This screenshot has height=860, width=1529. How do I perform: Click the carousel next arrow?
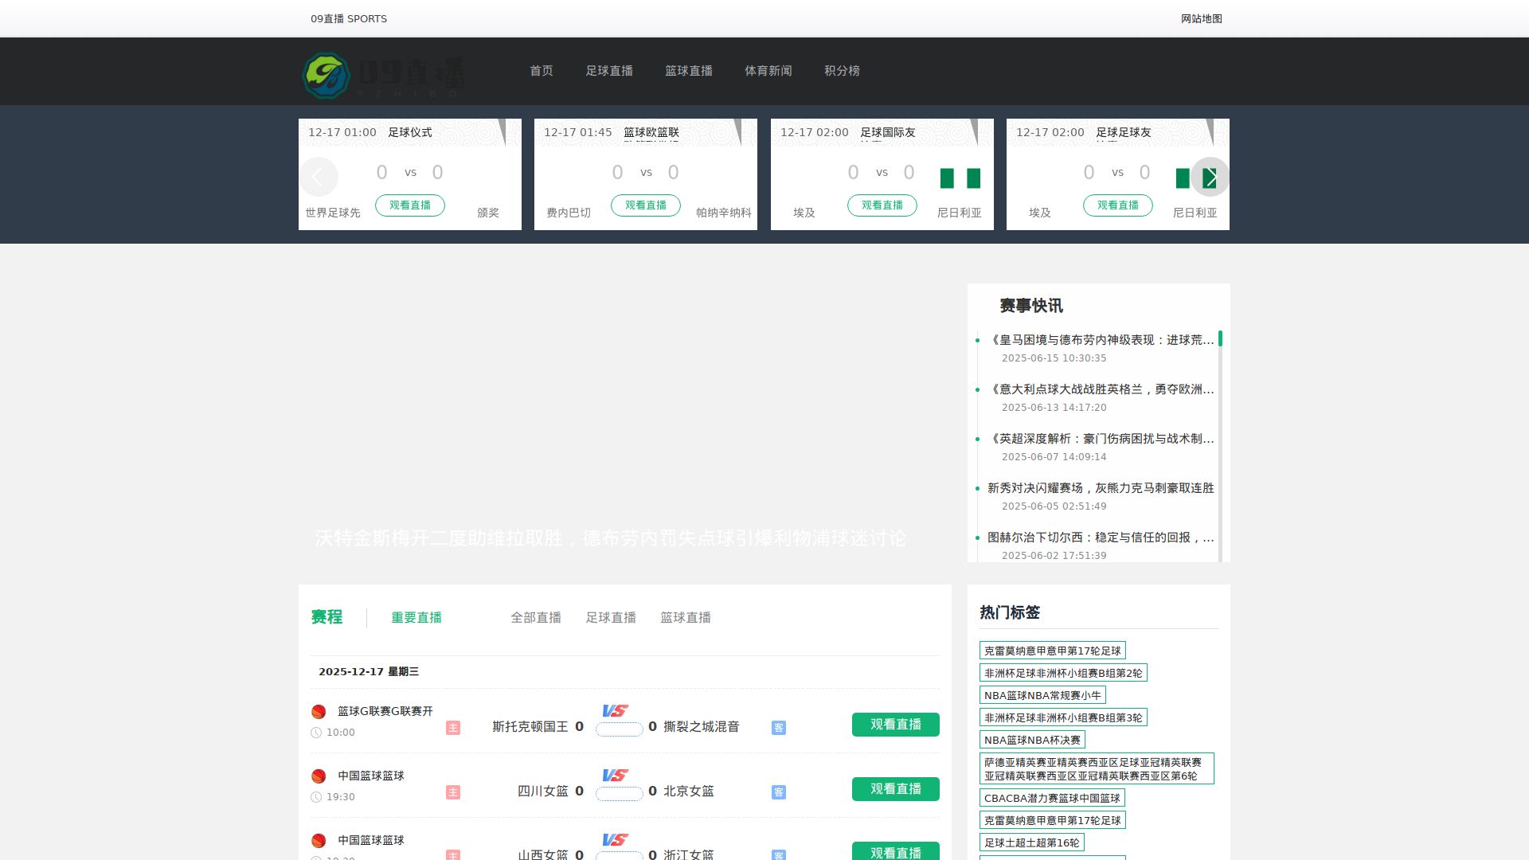1210,177
